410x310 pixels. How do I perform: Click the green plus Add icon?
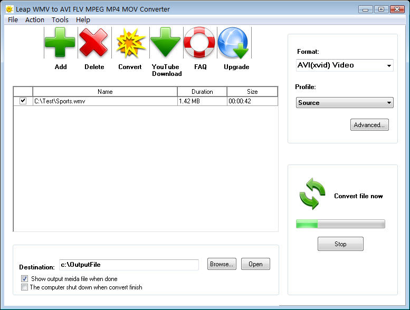(x=60, y=42)
